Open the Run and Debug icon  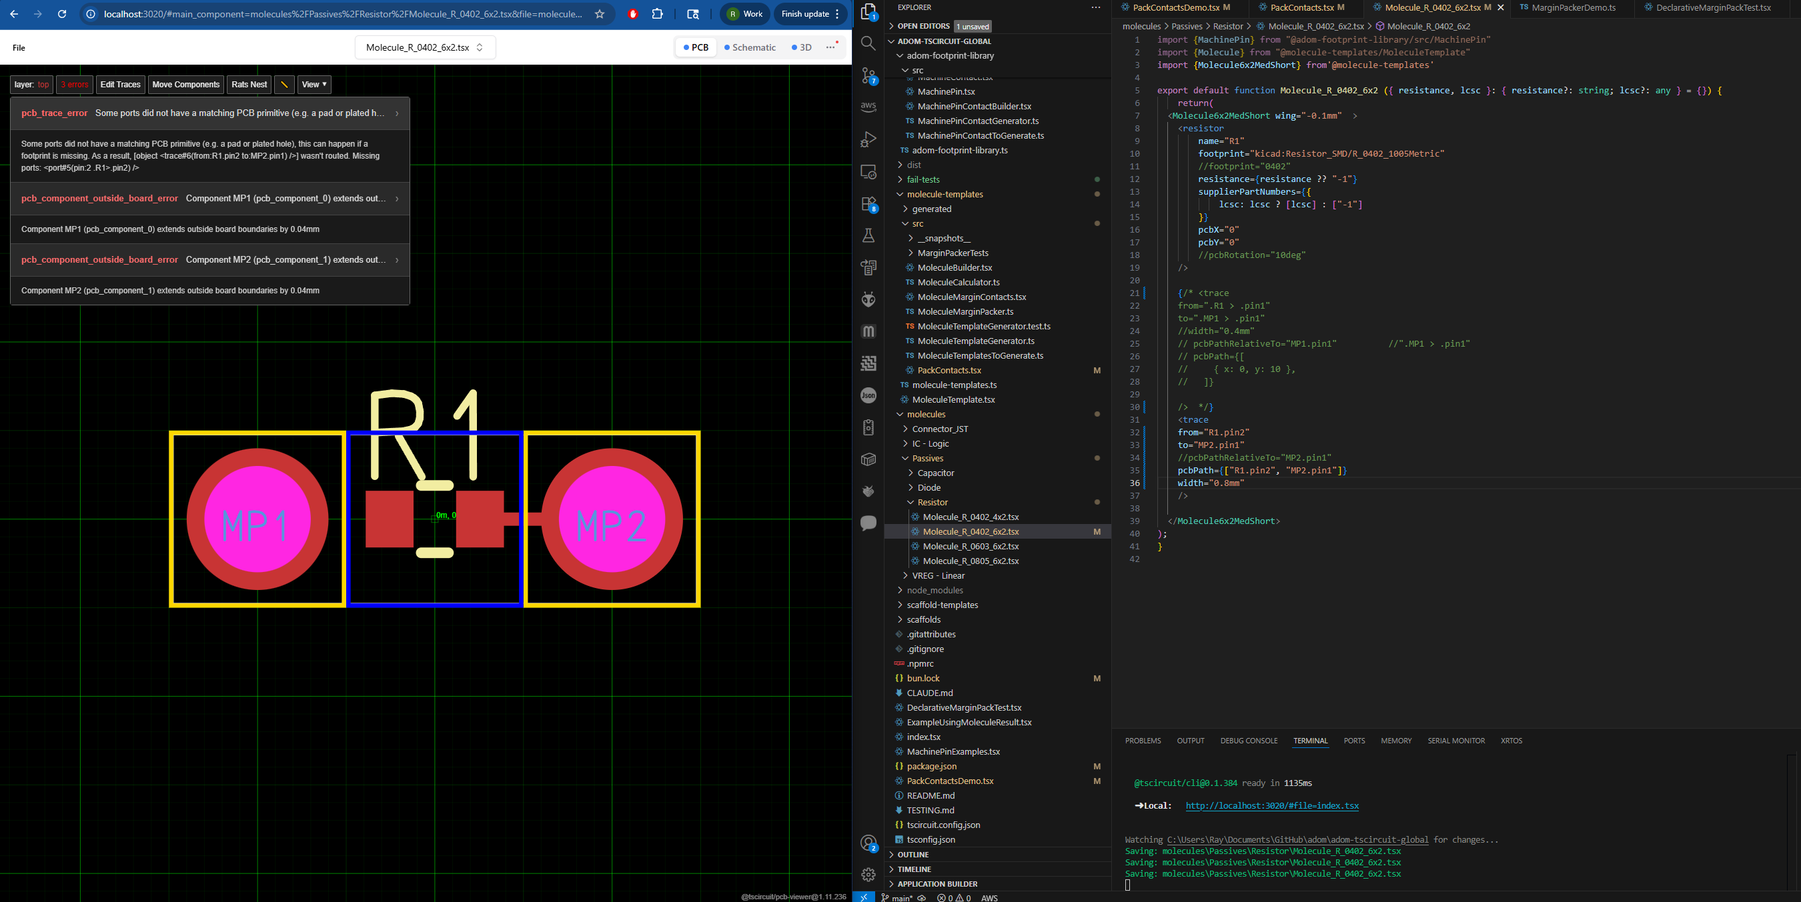click(868, 140)
